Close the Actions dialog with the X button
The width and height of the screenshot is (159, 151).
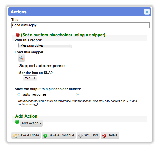[147, 12]
